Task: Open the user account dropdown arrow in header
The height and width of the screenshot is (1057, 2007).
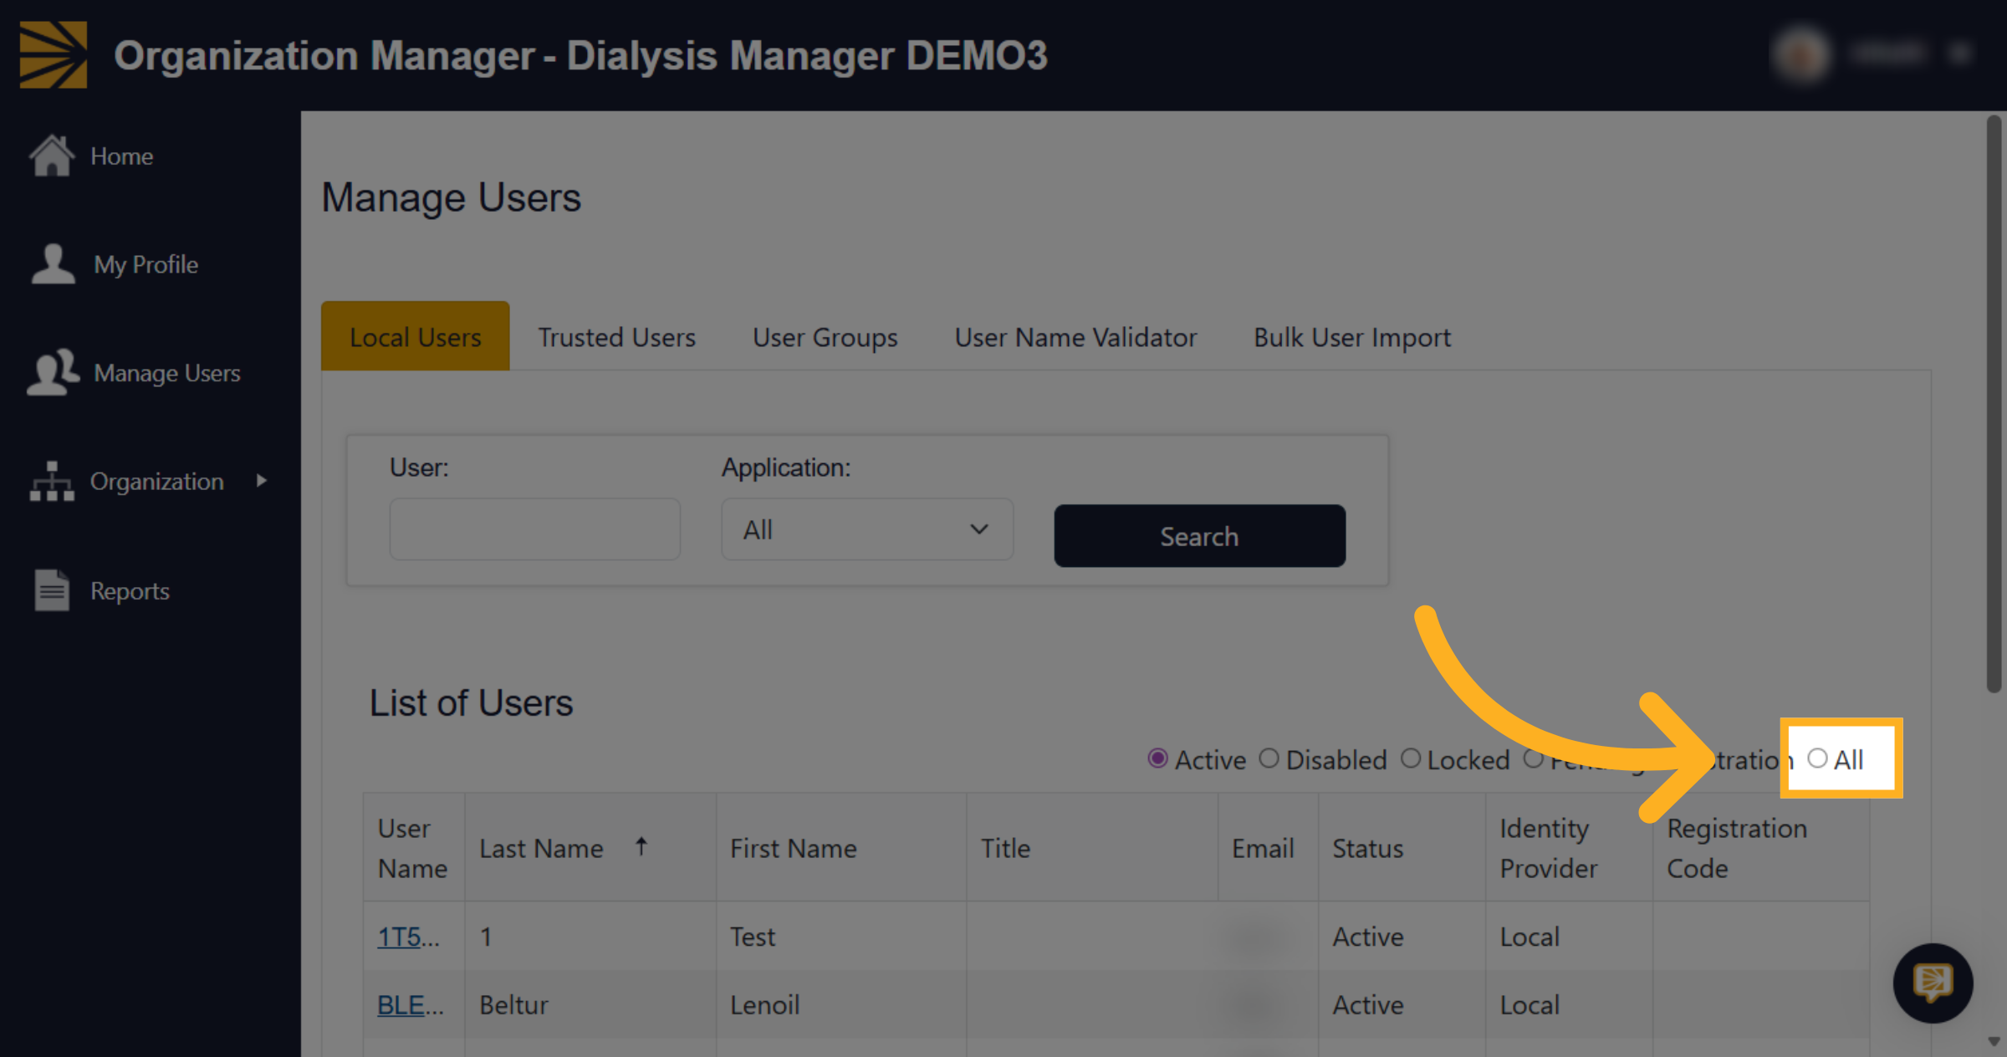Action: tap(1959, 55)
